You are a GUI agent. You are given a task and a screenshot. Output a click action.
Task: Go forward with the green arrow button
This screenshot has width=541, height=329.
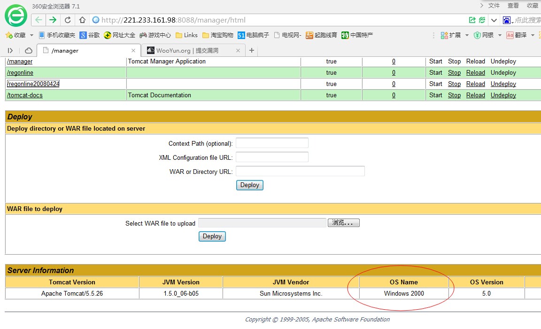pos(53,20)
